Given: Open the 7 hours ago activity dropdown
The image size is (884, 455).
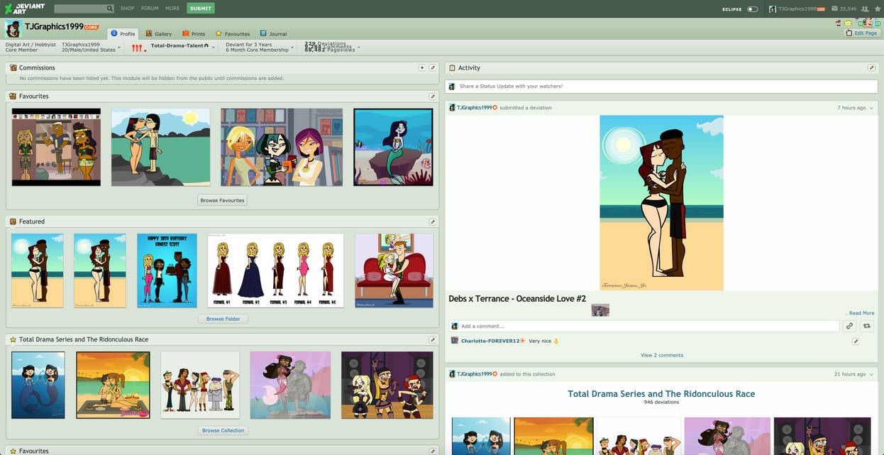Looking at the screenshot, I should (x=872, y=108).
